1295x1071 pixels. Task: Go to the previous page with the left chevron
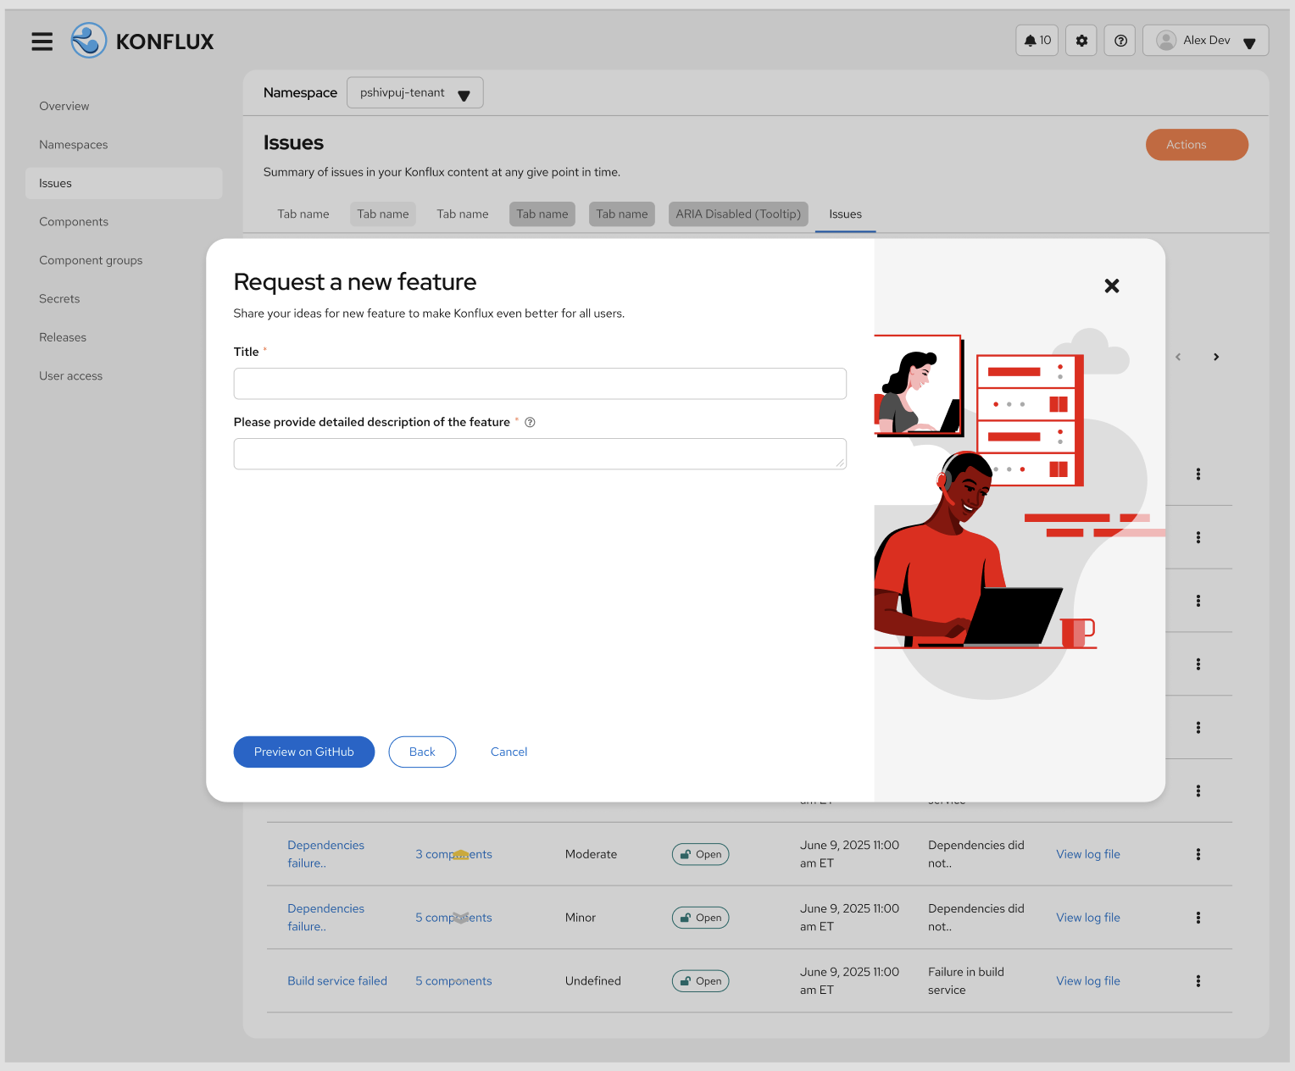[1178, 357]
